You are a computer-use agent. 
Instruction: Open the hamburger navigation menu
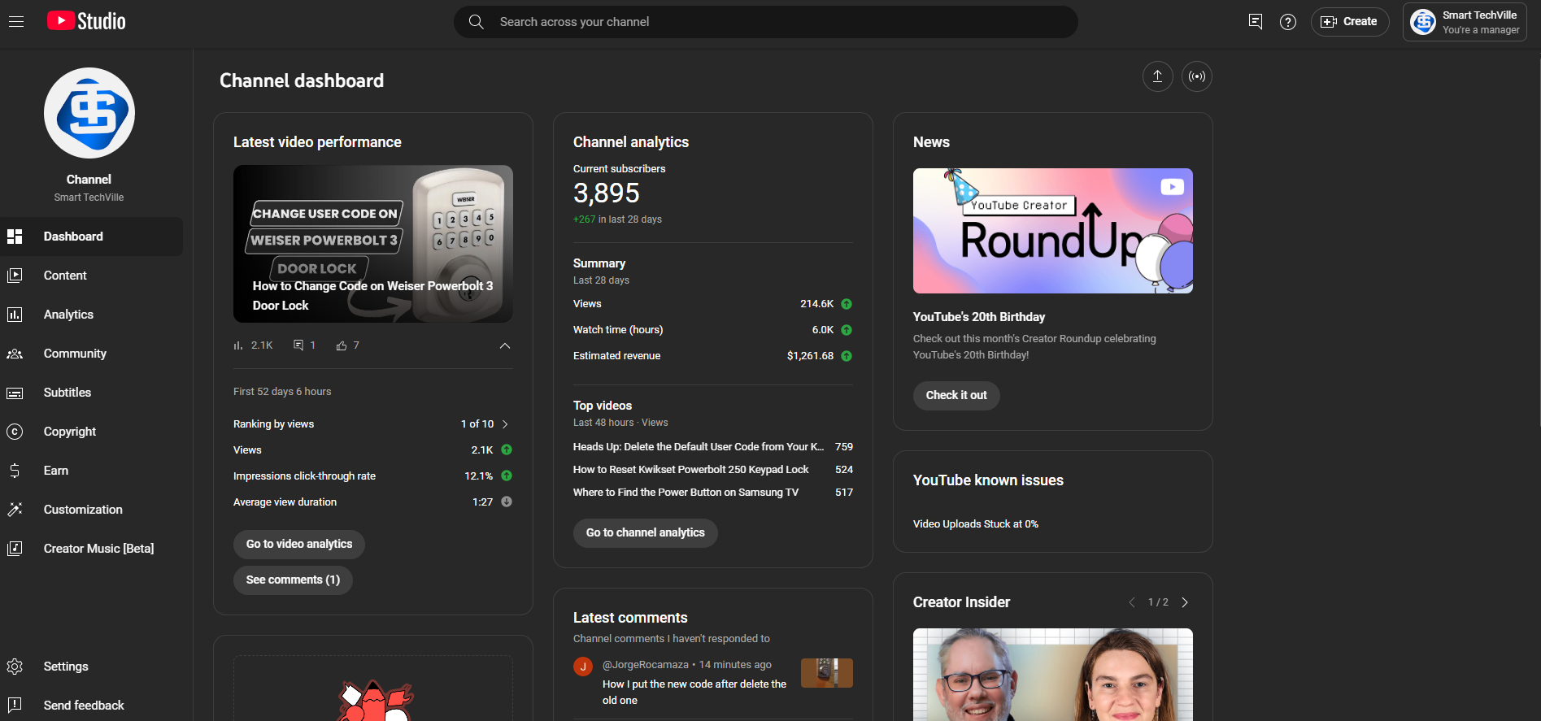tap(16, 22)
